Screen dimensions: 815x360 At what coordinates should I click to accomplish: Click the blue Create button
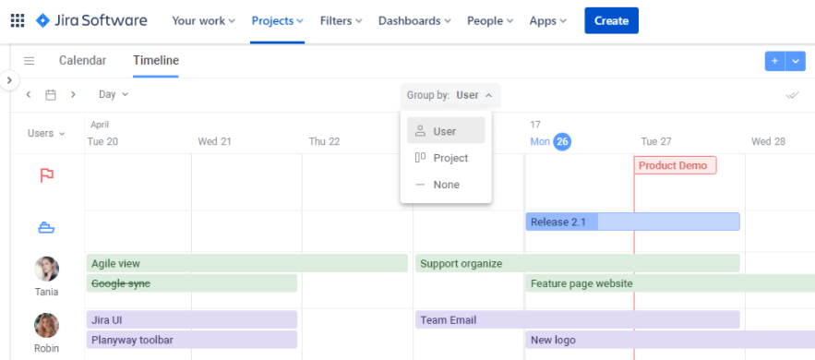pyautogui.click(x=611, y=21)
